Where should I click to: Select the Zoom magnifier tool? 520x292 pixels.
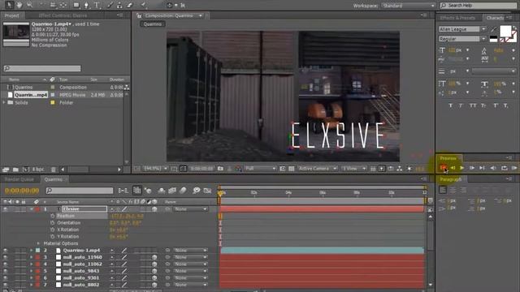click(x=29, y=5)
